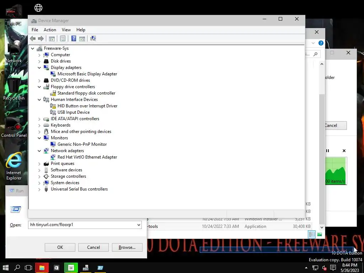The width and height of the screenshot is (364, 273).
Task: Open the Action menu
Action: tap(50, 30)
